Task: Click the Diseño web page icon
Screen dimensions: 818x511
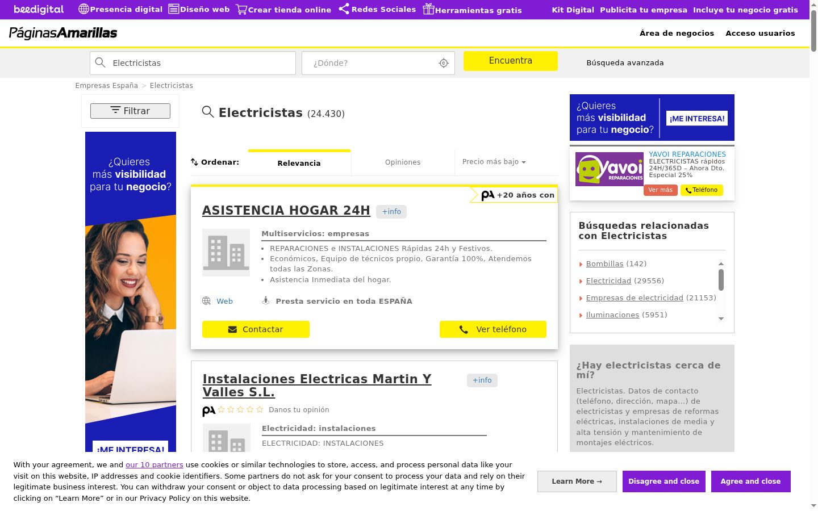Action: pos(174,9)
